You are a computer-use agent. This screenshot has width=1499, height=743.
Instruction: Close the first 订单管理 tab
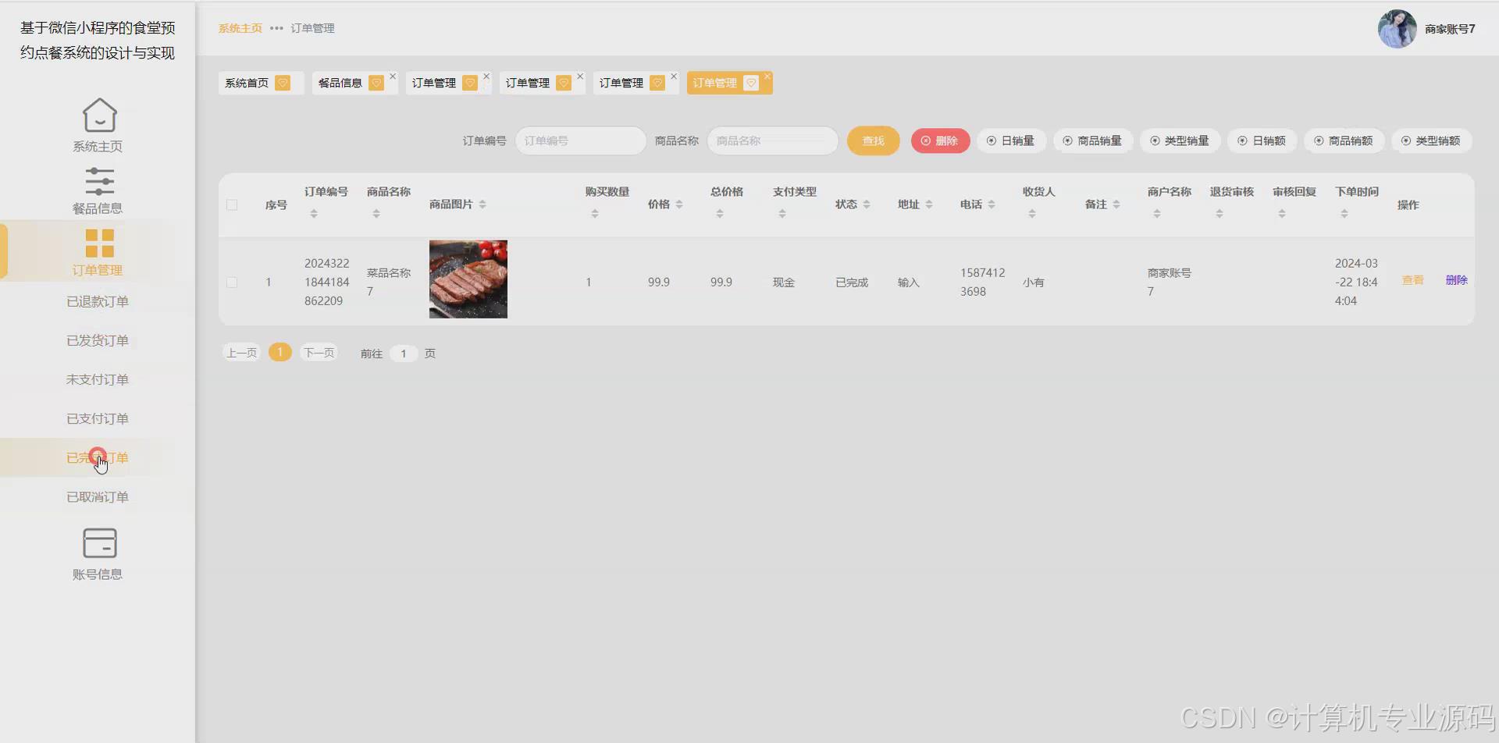click(x=486, y=76)
